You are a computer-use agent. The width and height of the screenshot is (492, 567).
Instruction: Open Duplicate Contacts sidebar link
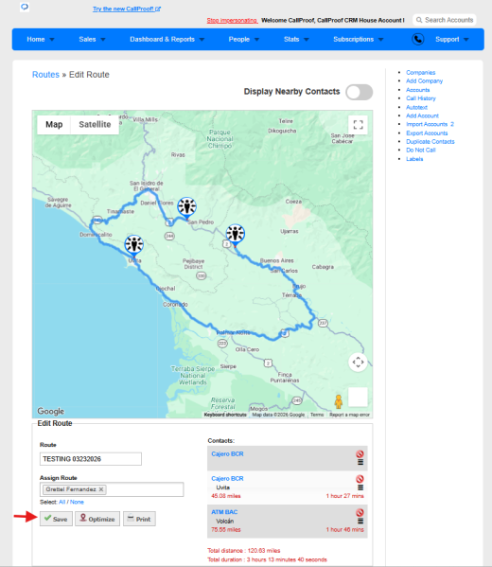pyautogui.click(x=430, y=141)
